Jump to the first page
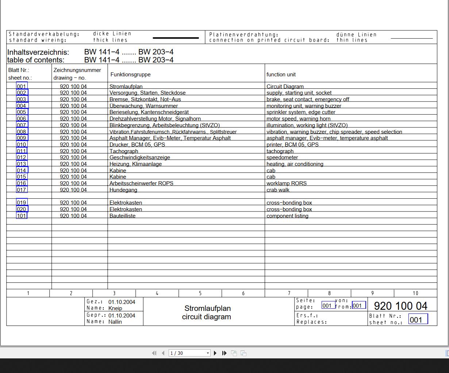Screen dimensions: 449x373 [154, 353]
